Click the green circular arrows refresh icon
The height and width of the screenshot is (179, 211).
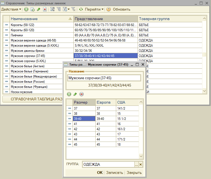tap(81, 9)
